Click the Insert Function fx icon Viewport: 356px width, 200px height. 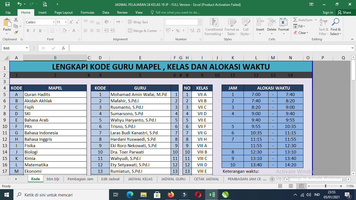click(x=63, y=48)
